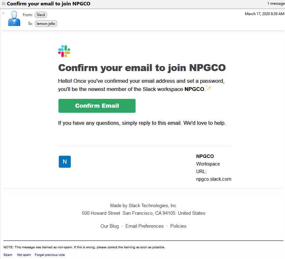Click the blue N workspace icon

tap(65, 162)
